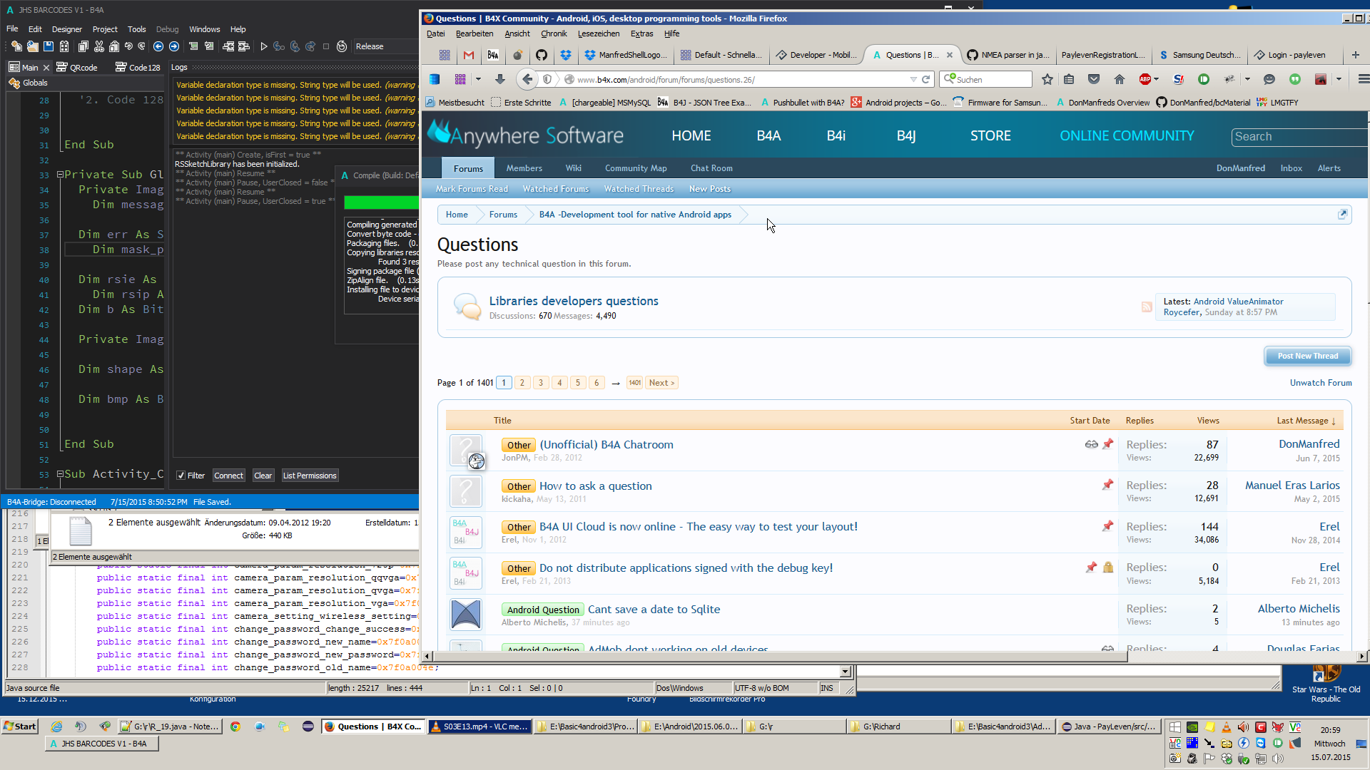Click the navigate forward blue arrow icon

pos(173,46)
